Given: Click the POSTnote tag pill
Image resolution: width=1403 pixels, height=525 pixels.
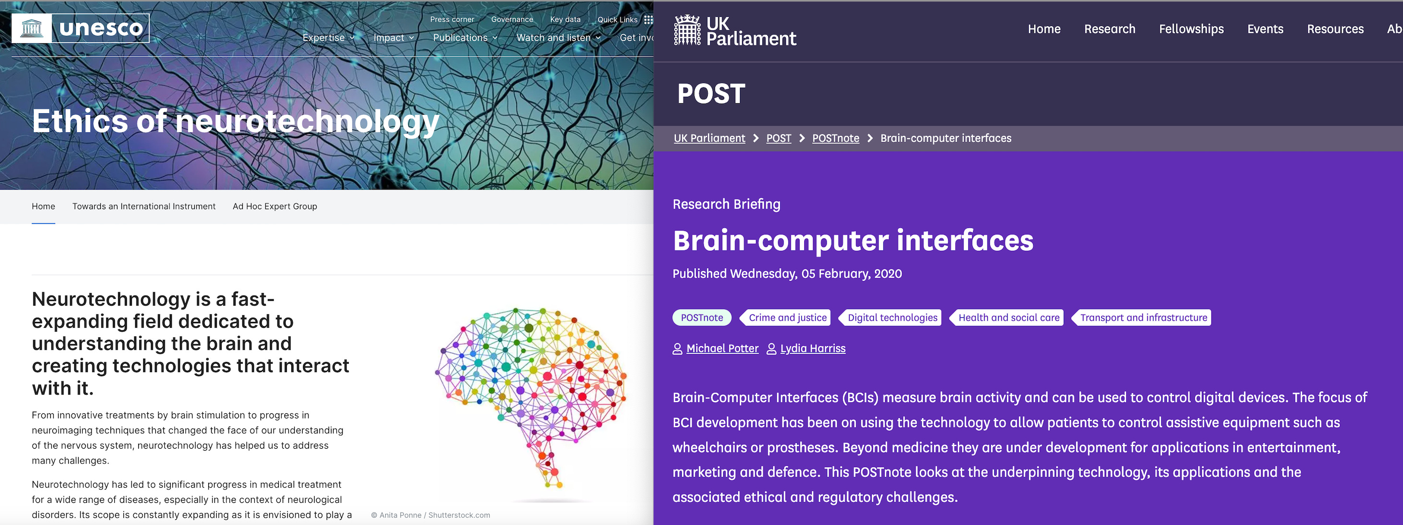Looking at the screenshot, I should click(x=701, y=318).
